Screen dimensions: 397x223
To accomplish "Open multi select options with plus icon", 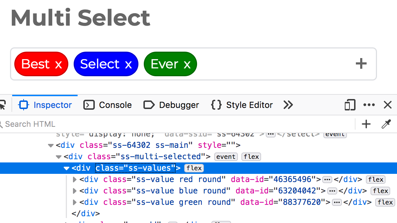I will [x=361, y=63].
